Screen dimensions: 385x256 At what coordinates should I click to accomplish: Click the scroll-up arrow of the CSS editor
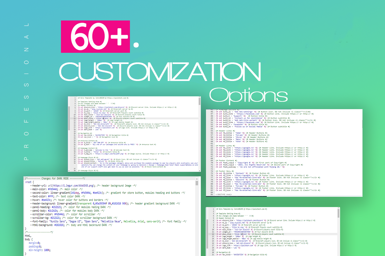click(197, 178)
